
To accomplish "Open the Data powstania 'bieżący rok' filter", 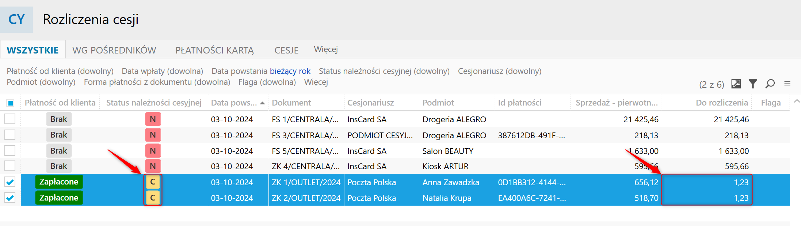I will pos(290,71).
